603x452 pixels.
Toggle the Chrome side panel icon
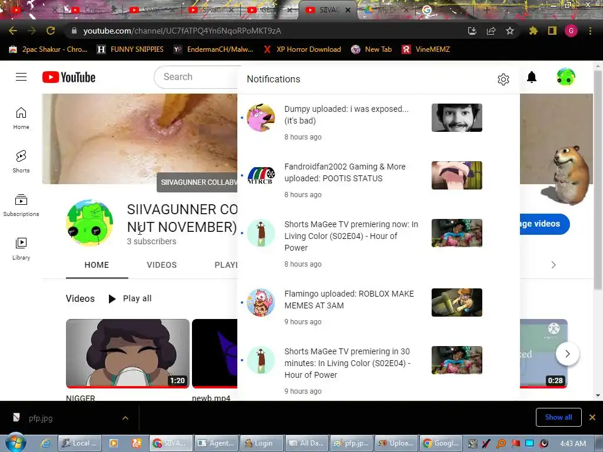(552, 31)
